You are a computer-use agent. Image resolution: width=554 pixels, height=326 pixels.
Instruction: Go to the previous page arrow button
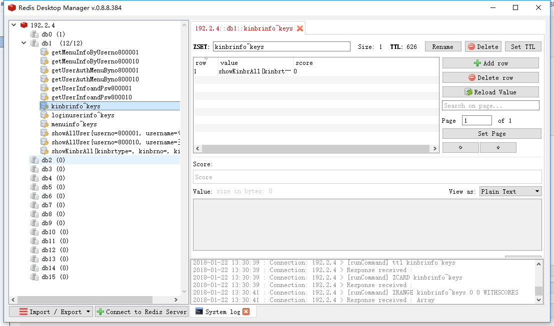tap(460, 147)
